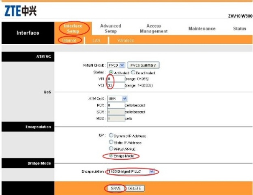Click the disabled SCR field
The image size is (253, 195).
click(x=116, y=112)
